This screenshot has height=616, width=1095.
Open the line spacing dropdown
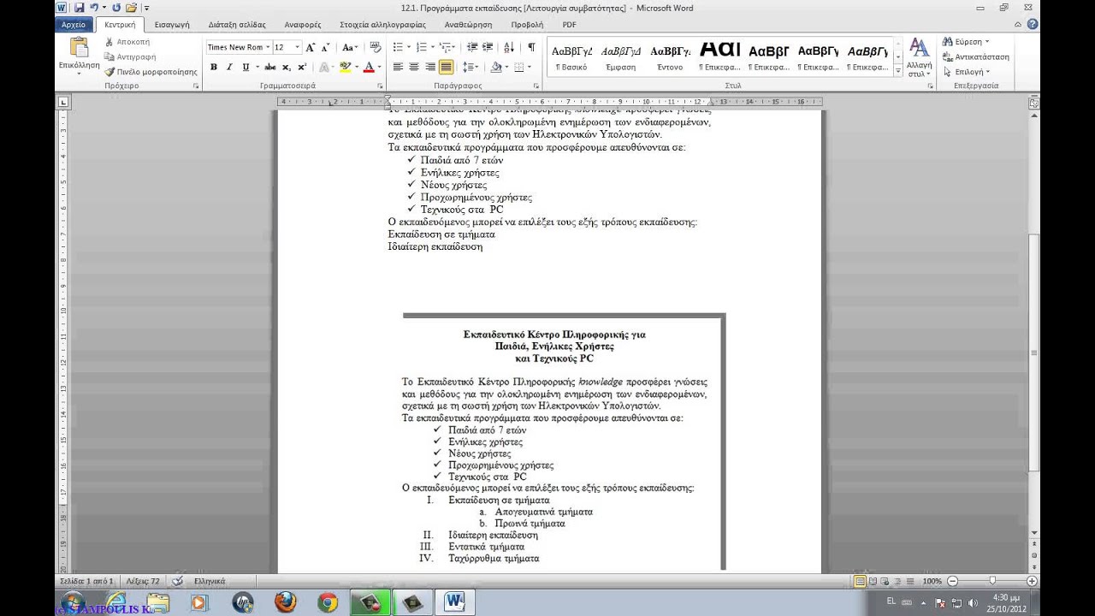pyautogui.click(x=471, y=67)
